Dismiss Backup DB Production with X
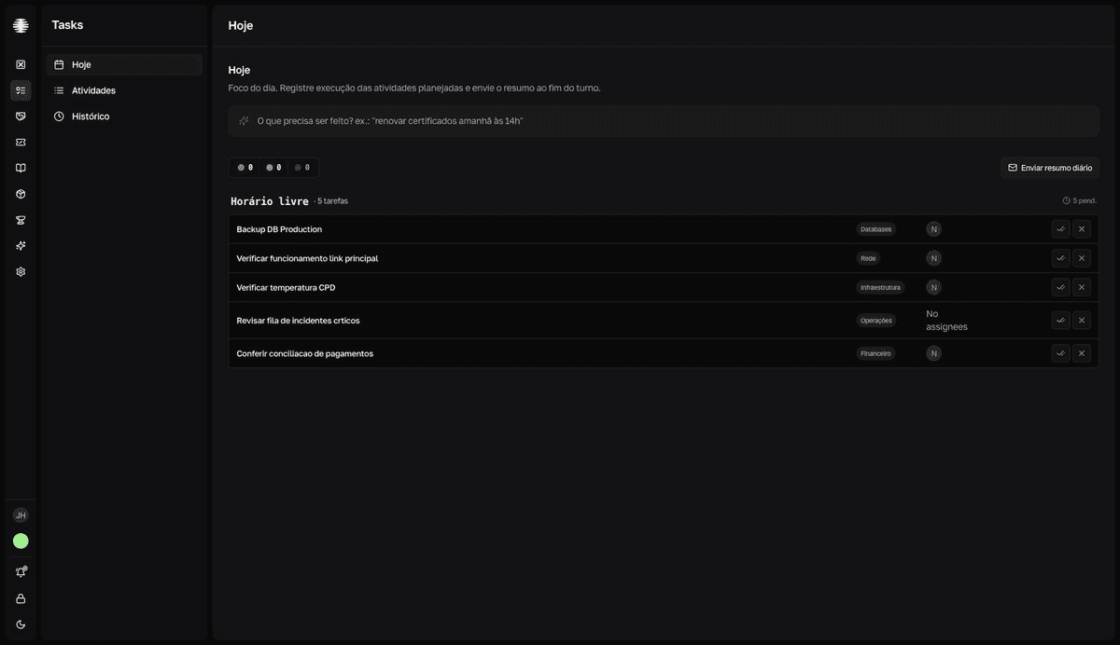Viewport: 1120px width, 645px height. point(1082,229)
